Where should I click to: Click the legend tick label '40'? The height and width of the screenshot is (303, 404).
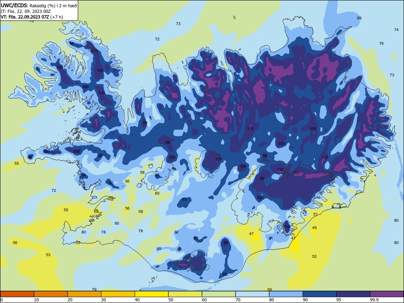(137, 300)
